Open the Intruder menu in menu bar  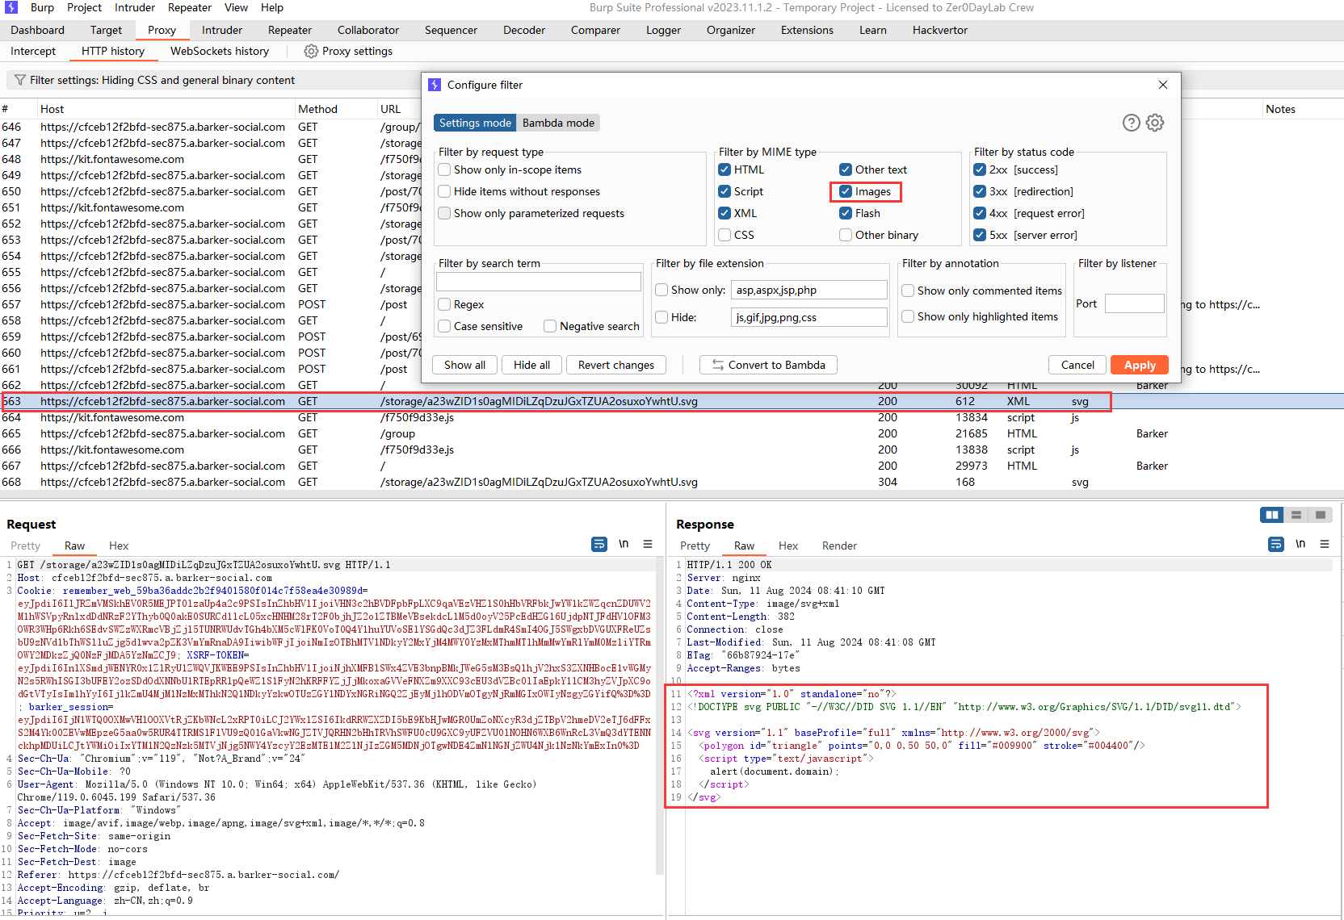[135, 7]
